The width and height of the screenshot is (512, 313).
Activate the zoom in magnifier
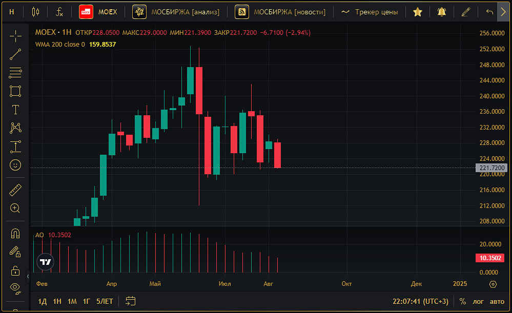pos(15,208)
